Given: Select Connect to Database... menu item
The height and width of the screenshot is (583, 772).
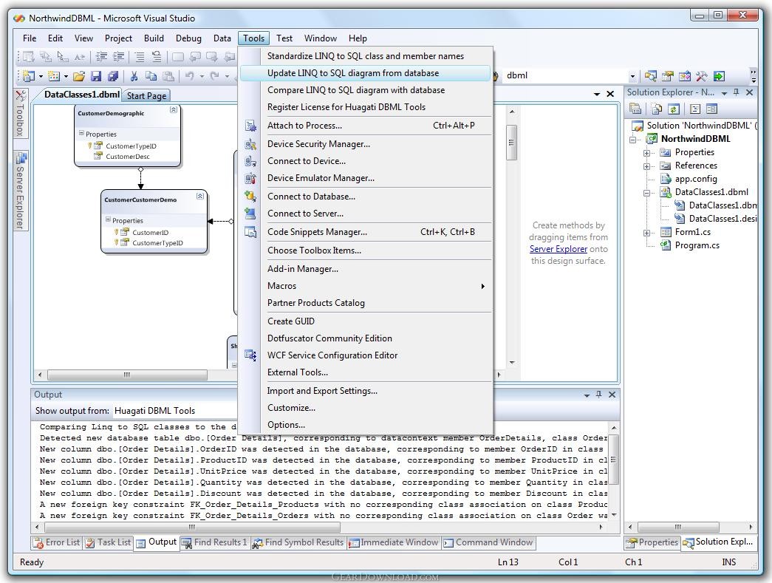Looking at the screenshot, I should click(366, 197).
